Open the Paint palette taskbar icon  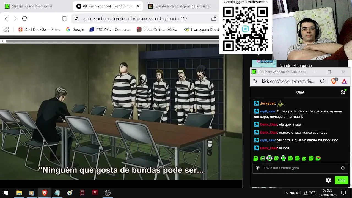coord(70,193)
